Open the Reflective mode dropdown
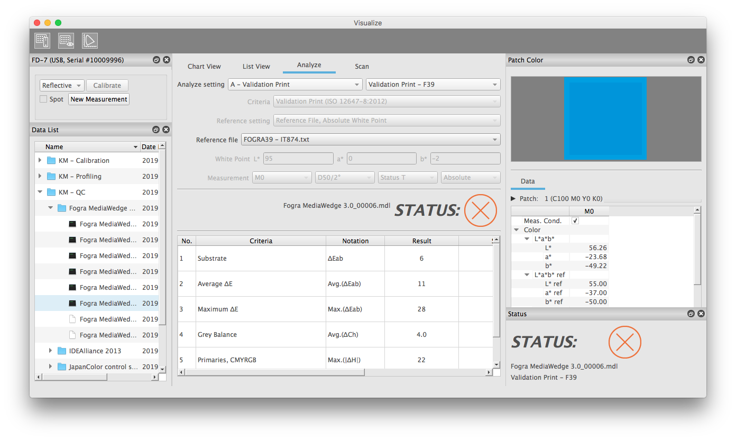This screenshot has height=440, width=736. pyautogui.click(x=62, y=86)
